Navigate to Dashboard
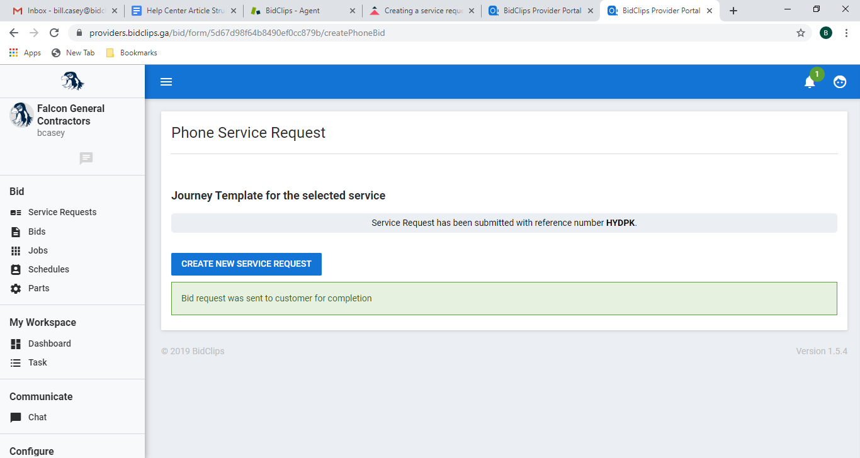 pyautogui.click(x=49, y=343)
